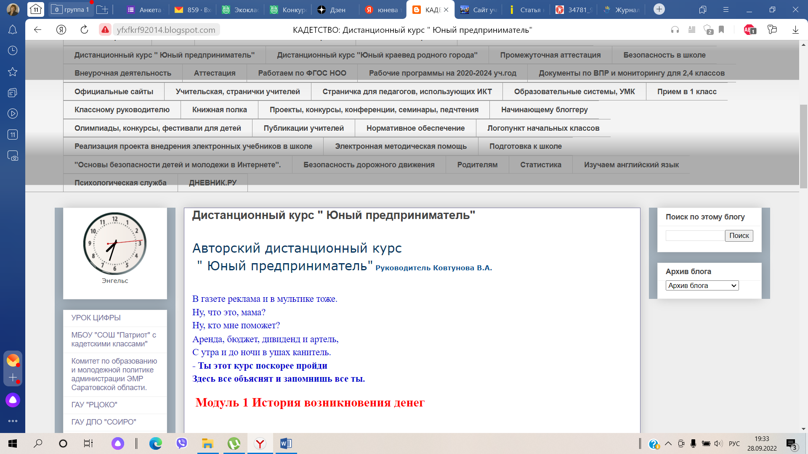This screenshot has width=808, height=454.
Task: Expand the Архив блога dropdown
Action: (x=702, y=285)
